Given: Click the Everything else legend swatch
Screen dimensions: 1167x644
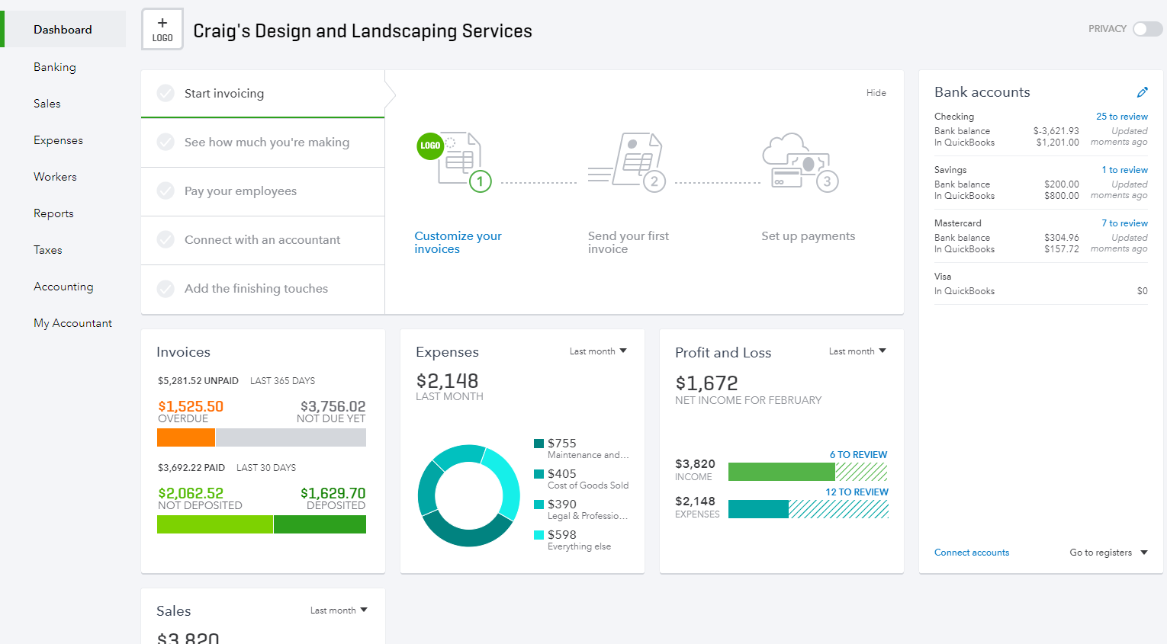Looking at the screenshot, I should [x=539, y=535].
